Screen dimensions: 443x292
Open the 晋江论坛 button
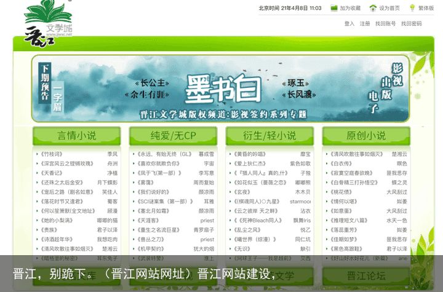366,275
